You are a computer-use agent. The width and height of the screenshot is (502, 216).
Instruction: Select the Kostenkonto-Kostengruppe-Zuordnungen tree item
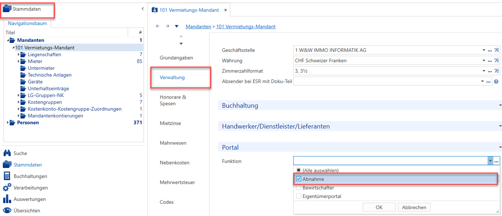pyautogui.click(x=75, y=109)
